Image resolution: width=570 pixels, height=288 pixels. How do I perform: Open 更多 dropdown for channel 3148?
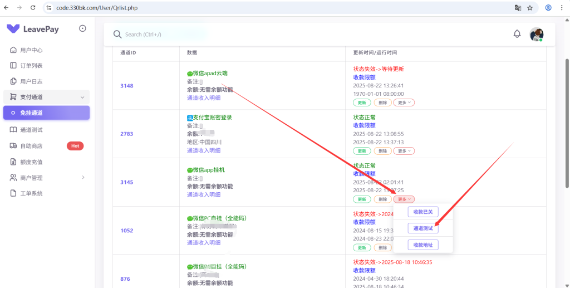click(x=404, y=102)
